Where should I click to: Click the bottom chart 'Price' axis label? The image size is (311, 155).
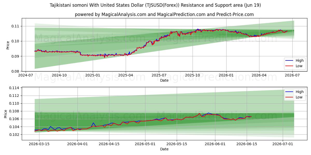(6, 113)
